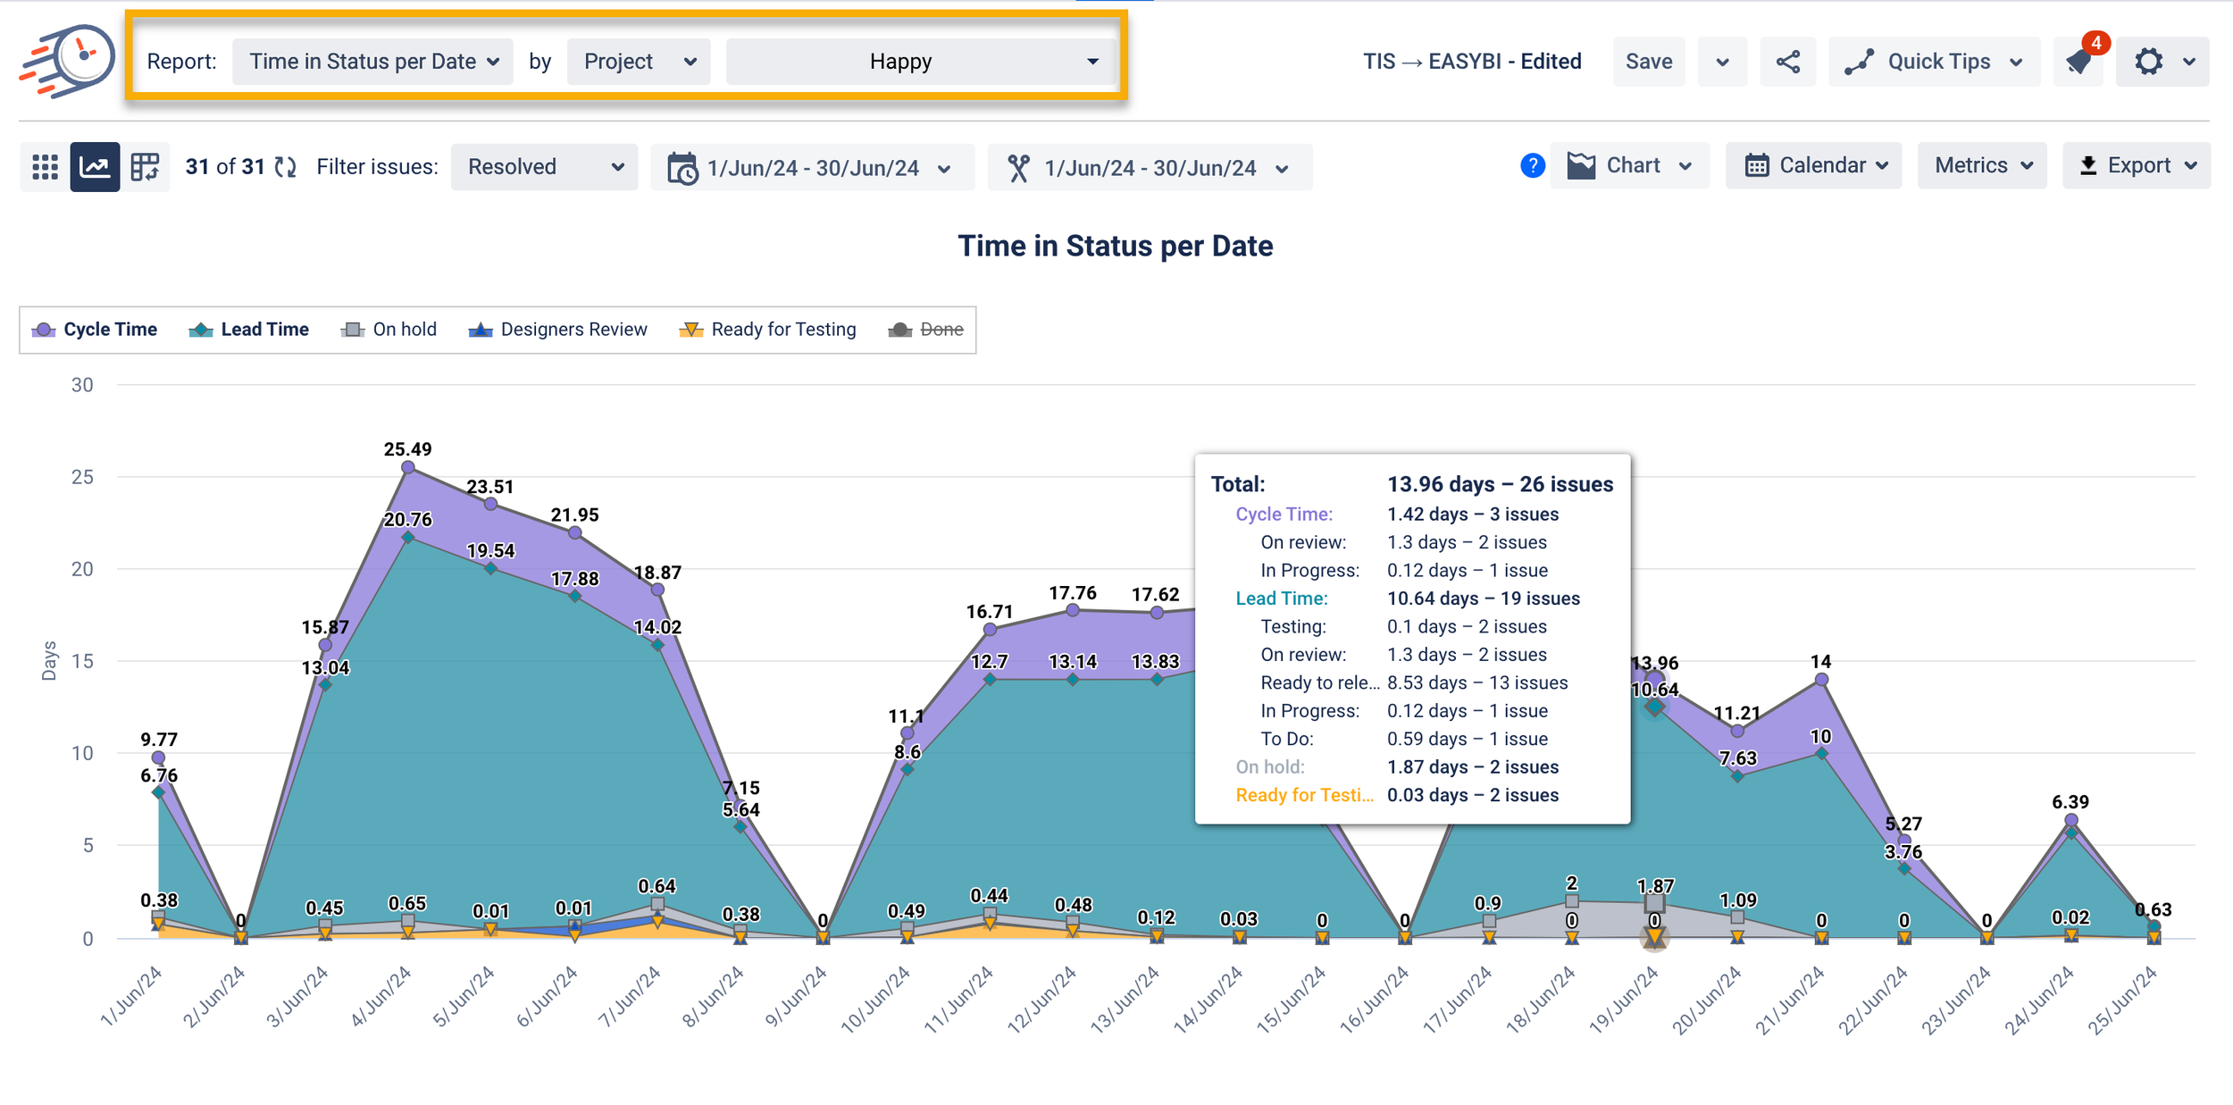Open the Metrics menu
Image resolution: width=2233 pixels, height=1105 pixels.
tap(1982, 166)
